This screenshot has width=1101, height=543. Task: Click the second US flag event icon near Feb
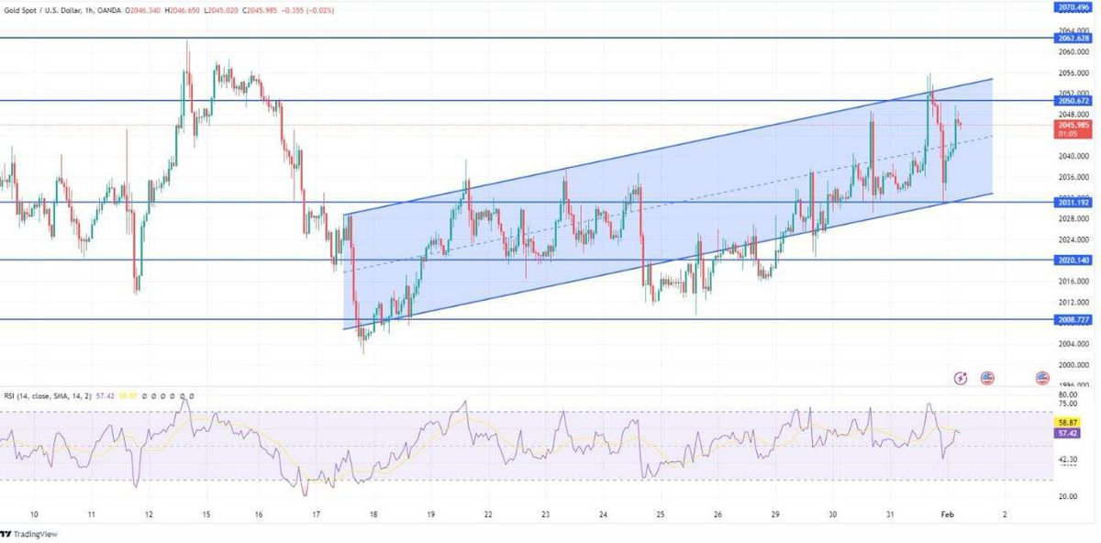point(1042,378)
